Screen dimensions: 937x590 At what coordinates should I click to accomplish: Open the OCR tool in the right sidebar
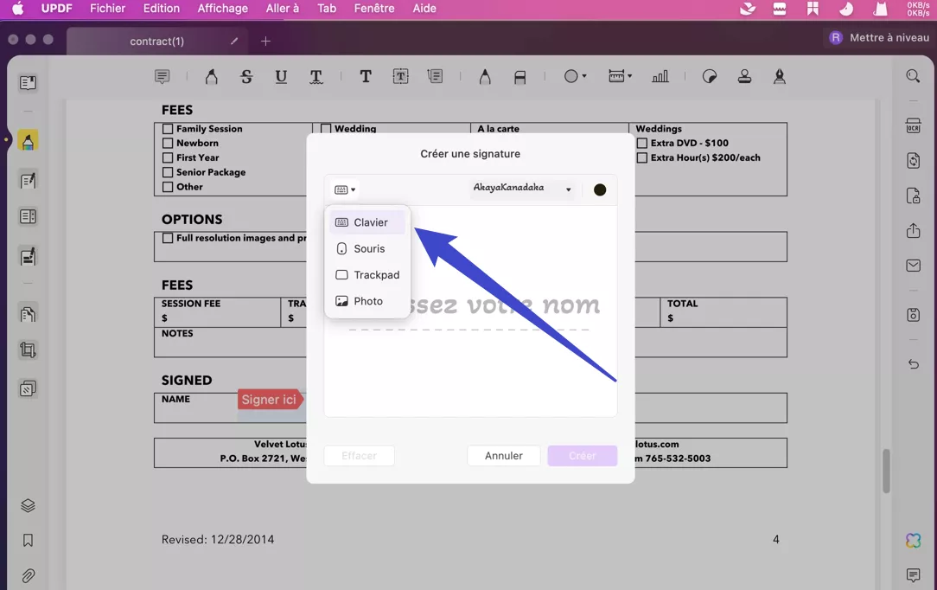pyautogui.click(x=913, y=125)
